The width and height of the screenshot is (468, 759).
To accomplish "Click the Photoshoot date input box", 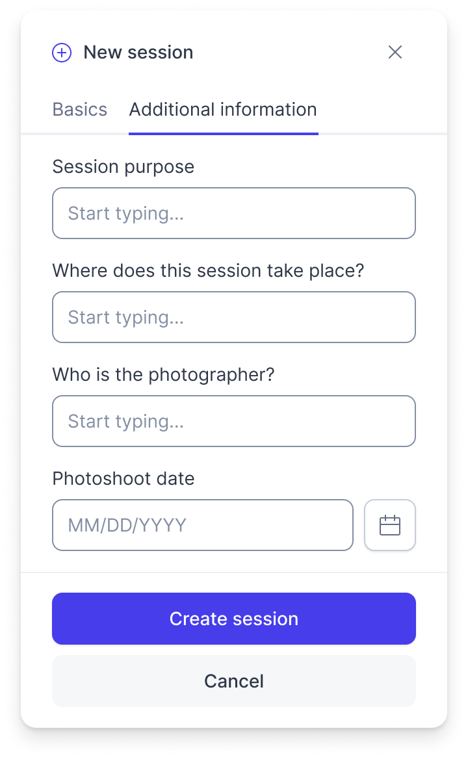I will [x=203, y=525].
